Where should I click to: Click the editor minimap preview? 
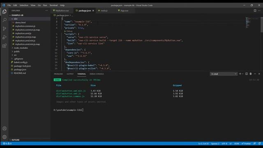(x=253, y=22)
